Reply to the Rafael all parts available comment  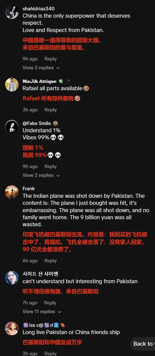pyautogui.click(x=50, y=110)
